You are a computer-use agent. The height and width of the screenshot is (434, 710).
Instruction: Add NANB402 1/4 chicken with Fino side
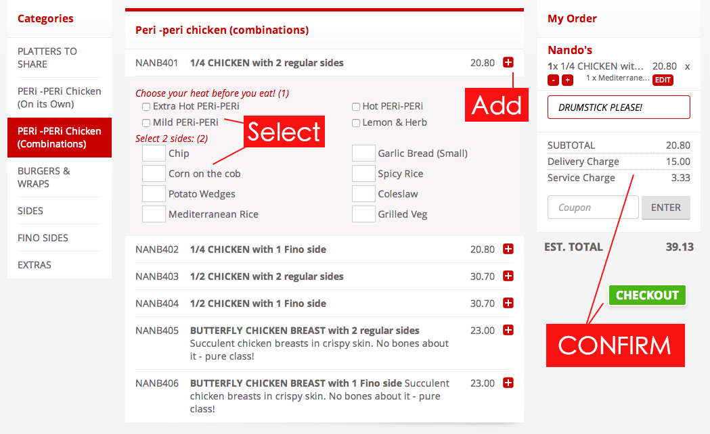508,249
